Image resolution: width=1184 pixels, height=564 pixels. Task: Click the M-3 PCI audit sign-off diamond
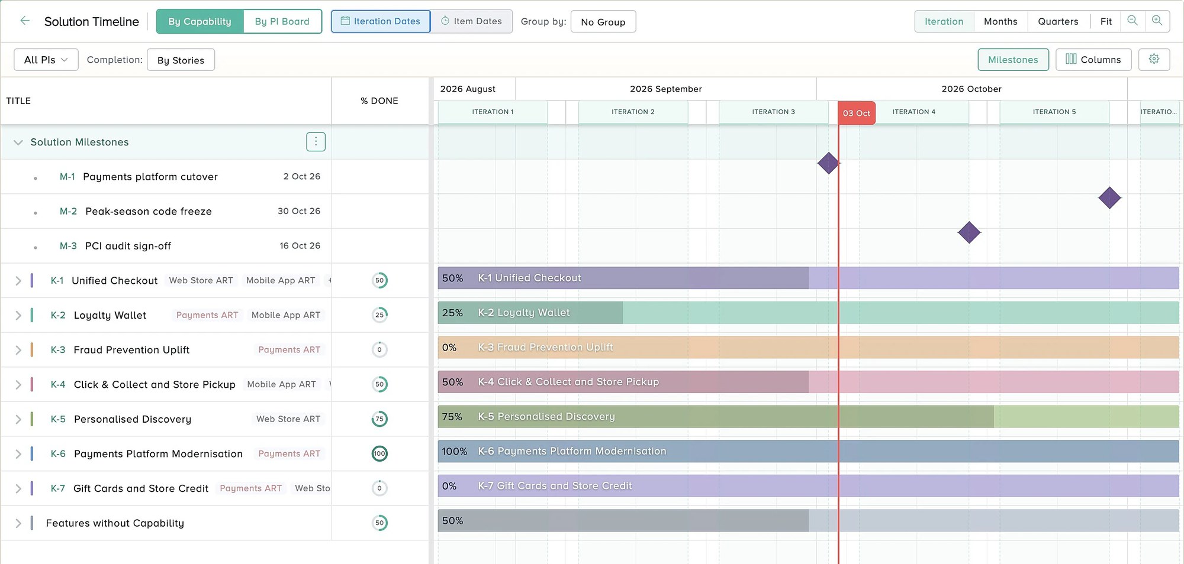(969, 232)
